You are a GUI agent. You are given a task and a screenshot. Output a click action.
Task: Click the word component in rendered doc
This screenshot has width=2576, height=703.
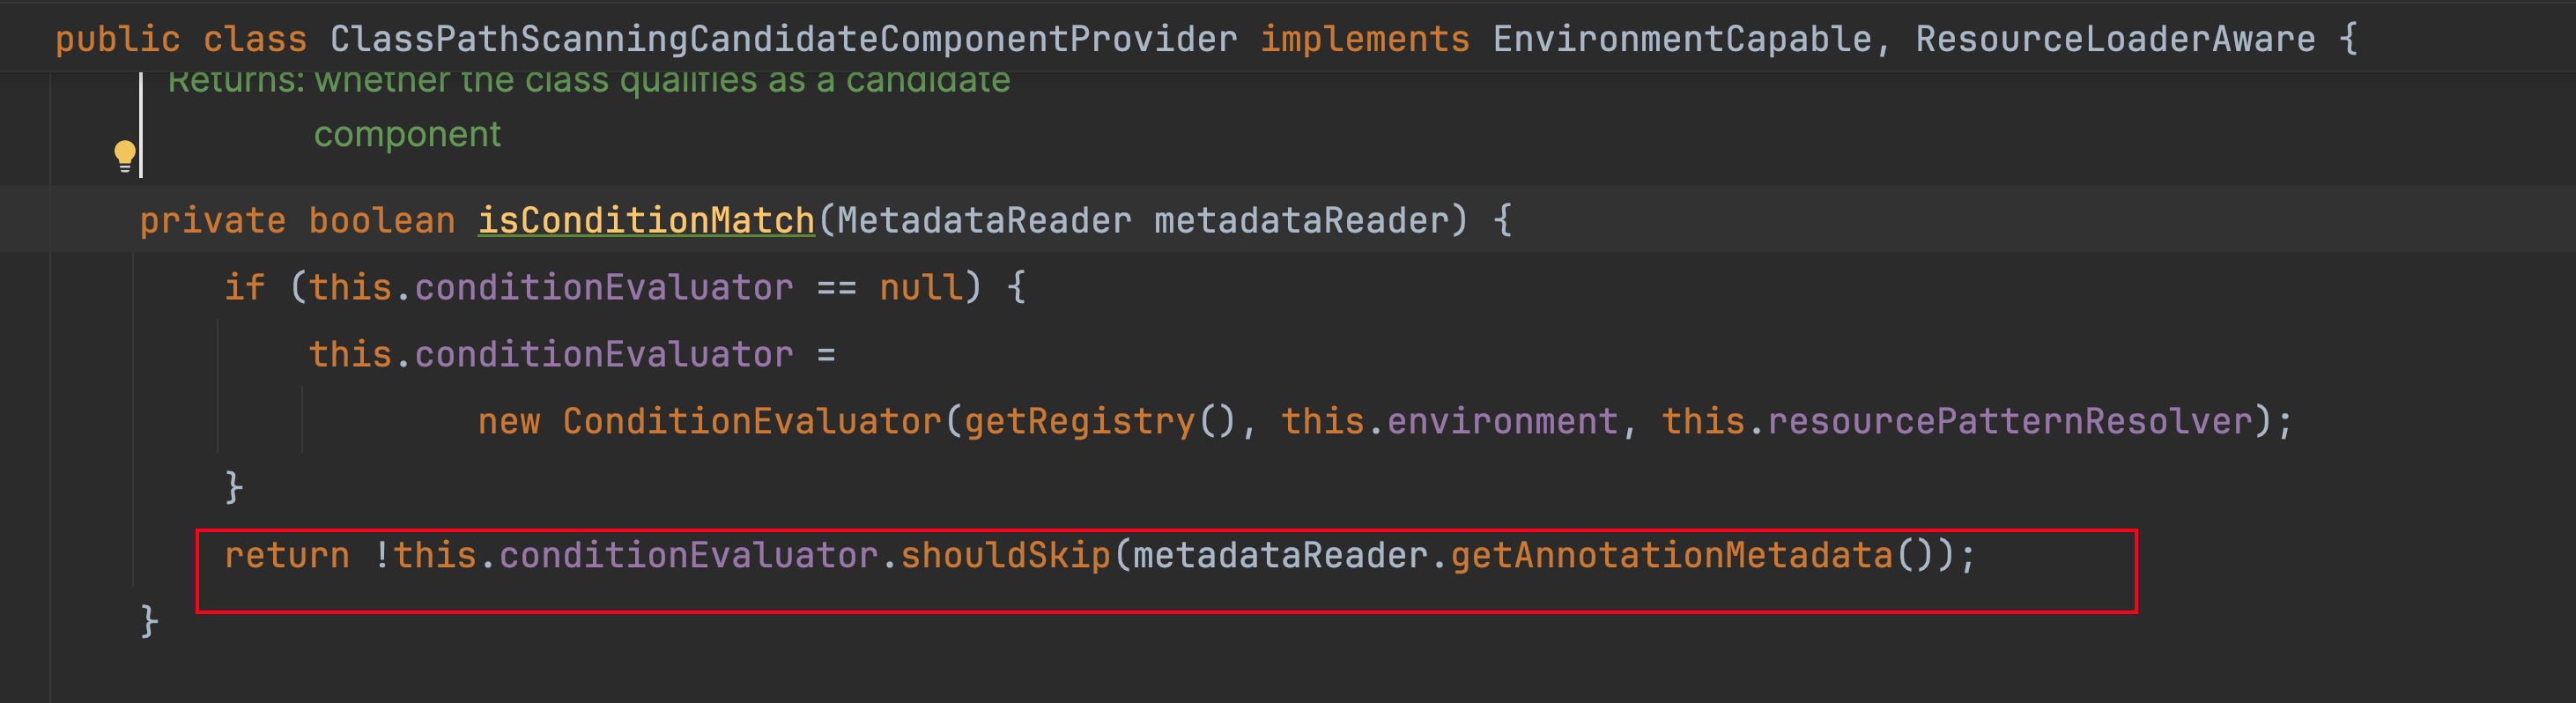(x=407, y=134)
